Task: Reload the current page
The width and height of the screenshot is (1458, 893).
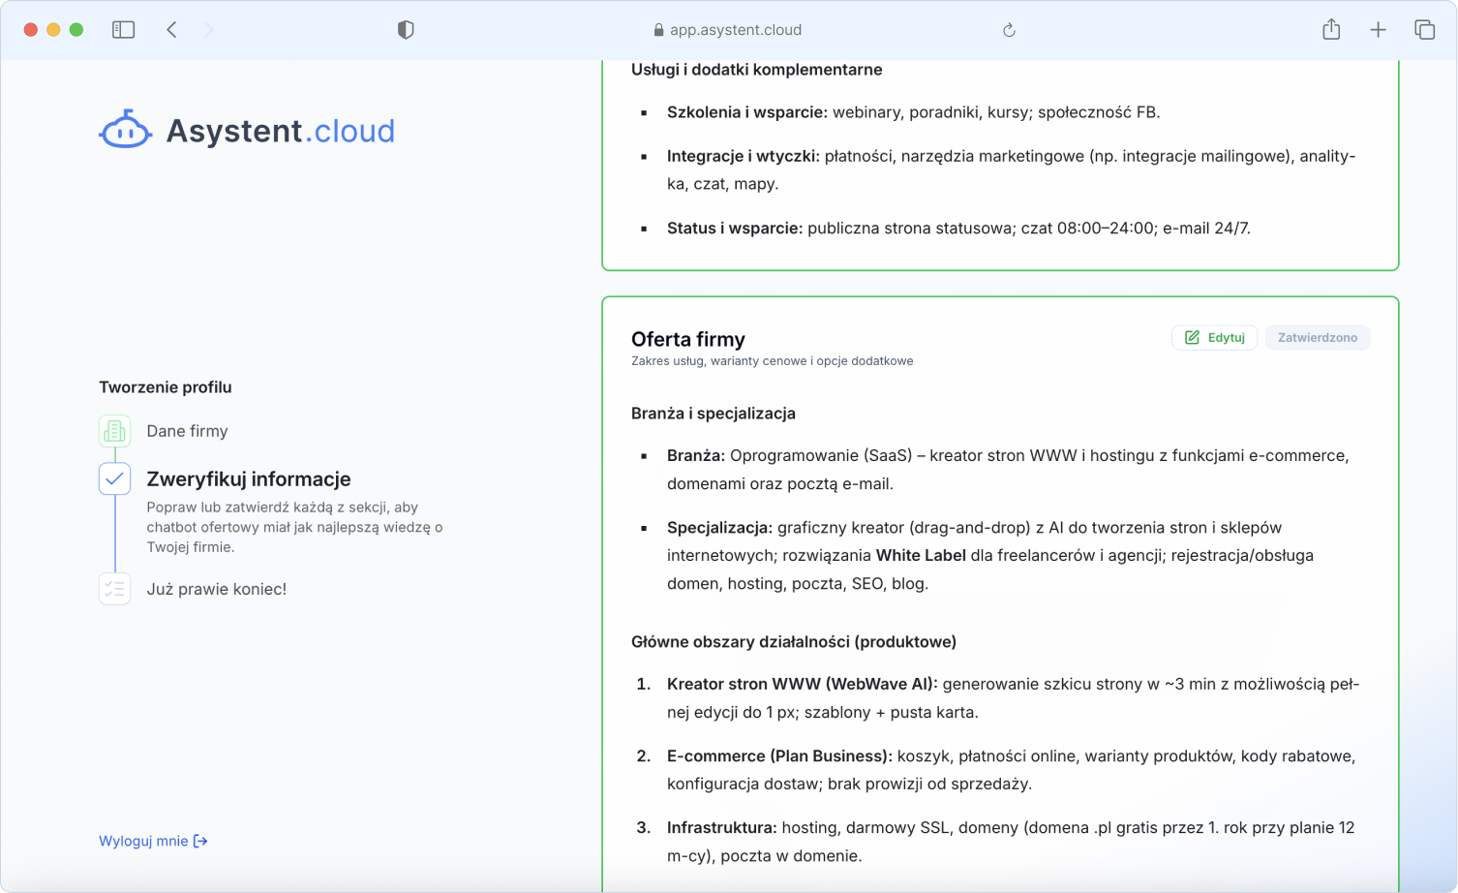Action: click(1009, 30)
